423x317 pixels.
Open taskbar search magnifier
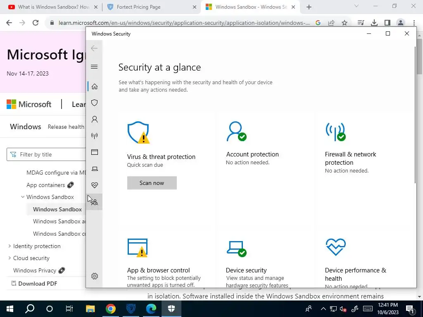tap(30, 308)
